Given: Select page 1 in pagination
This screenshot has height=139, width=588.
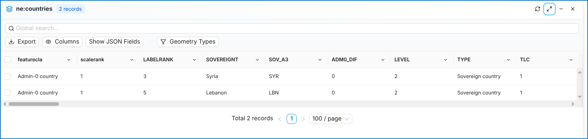Looking at the screenshot, I should (292, 119).
